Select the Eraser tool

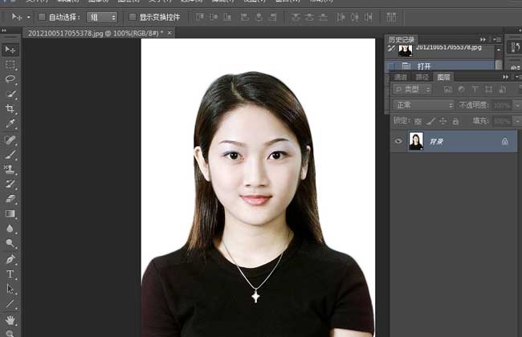point(10,199)
